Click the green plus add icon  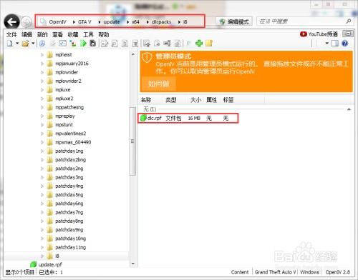tap(199, 44)
